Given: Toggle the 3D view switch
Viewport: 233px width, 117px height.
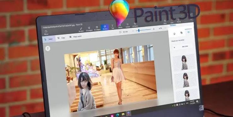Looking at the screenshot, I should click(x=123, y=32).
